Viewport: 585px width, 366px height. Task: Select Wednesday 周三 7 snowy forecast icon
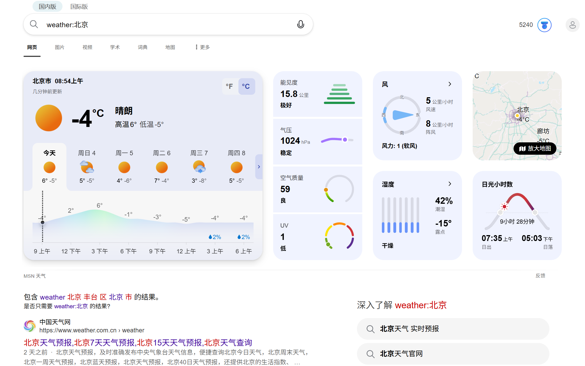199,167
